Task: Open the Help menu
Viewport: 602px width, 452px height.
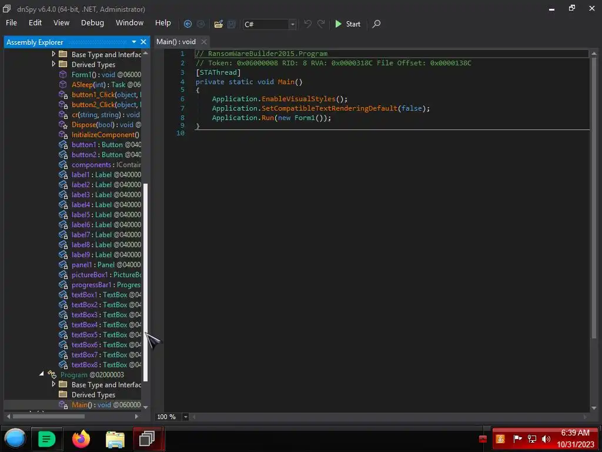Action: [x=163, y=23]
